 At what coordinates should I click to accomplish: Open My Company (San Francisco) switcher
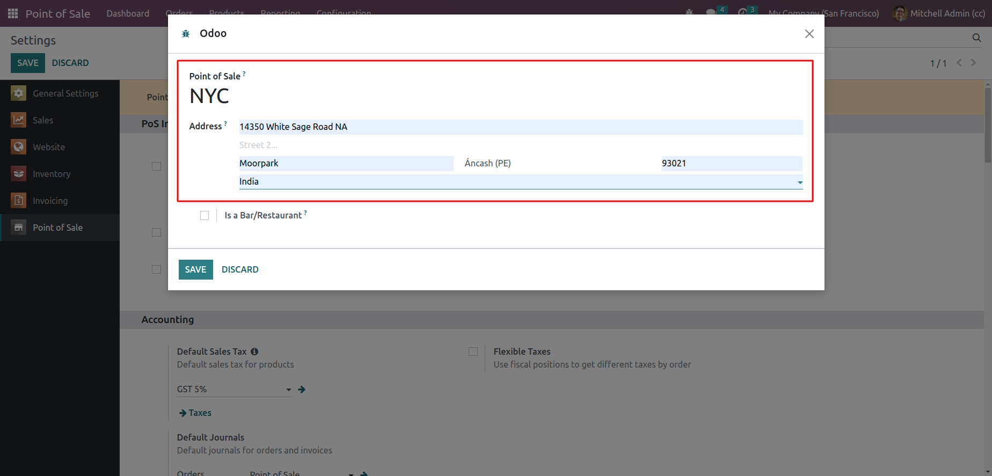[x=823, y=13]
